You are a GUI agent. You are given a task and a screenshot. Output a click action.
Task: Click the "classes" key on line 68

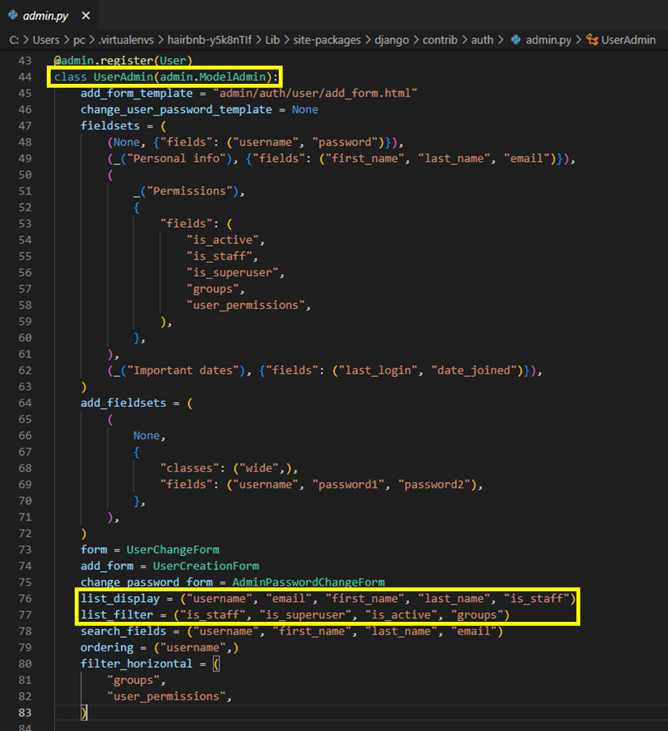pos(190,468)
